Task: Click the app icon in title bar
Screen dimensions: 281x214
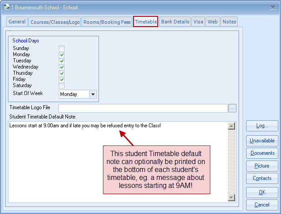Action: (x=5, y=7)
